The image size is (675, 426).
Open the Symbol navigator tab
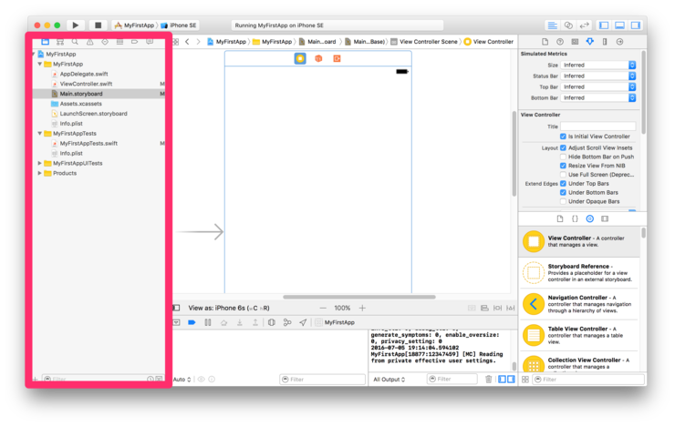(60, 42)
